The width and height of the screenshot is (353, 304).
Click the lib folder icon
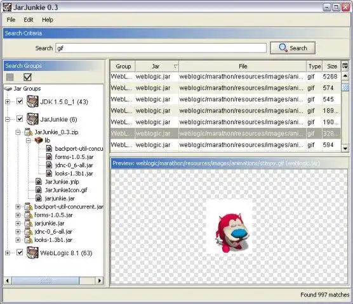click(39, 141)
